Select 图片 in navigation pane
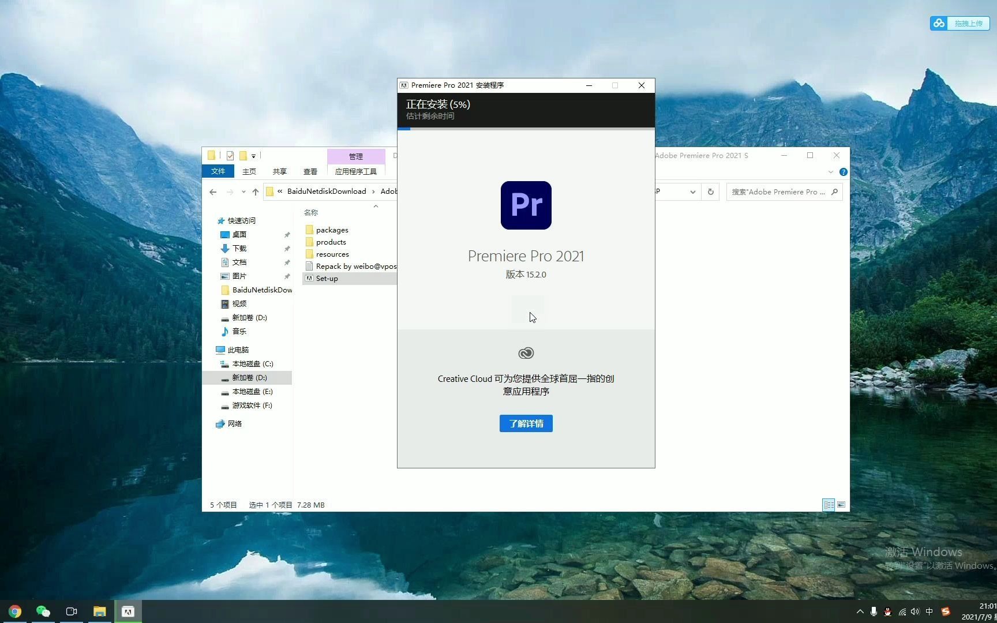This screenshot has width=997, height=623. tap(239, 276)
